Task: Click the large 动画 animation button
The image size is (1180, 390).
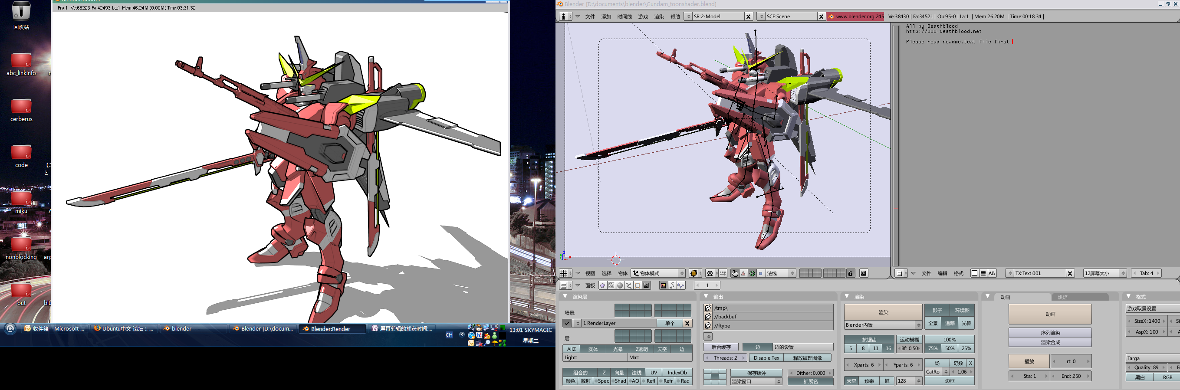Action: click(x=1050, y=314)
